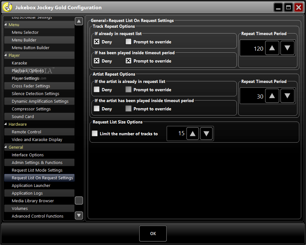Screen dimensions: 306x245
Task: Click sidebar scroll down arrow button
Action: click(x=79, y=216)
